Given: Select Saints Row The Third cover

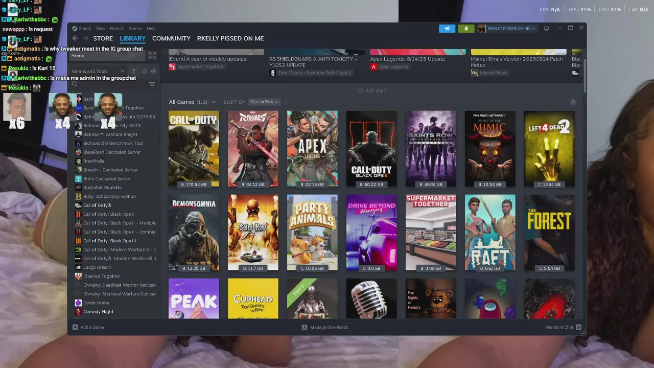Looking at the screenshot, I should 431,149.
